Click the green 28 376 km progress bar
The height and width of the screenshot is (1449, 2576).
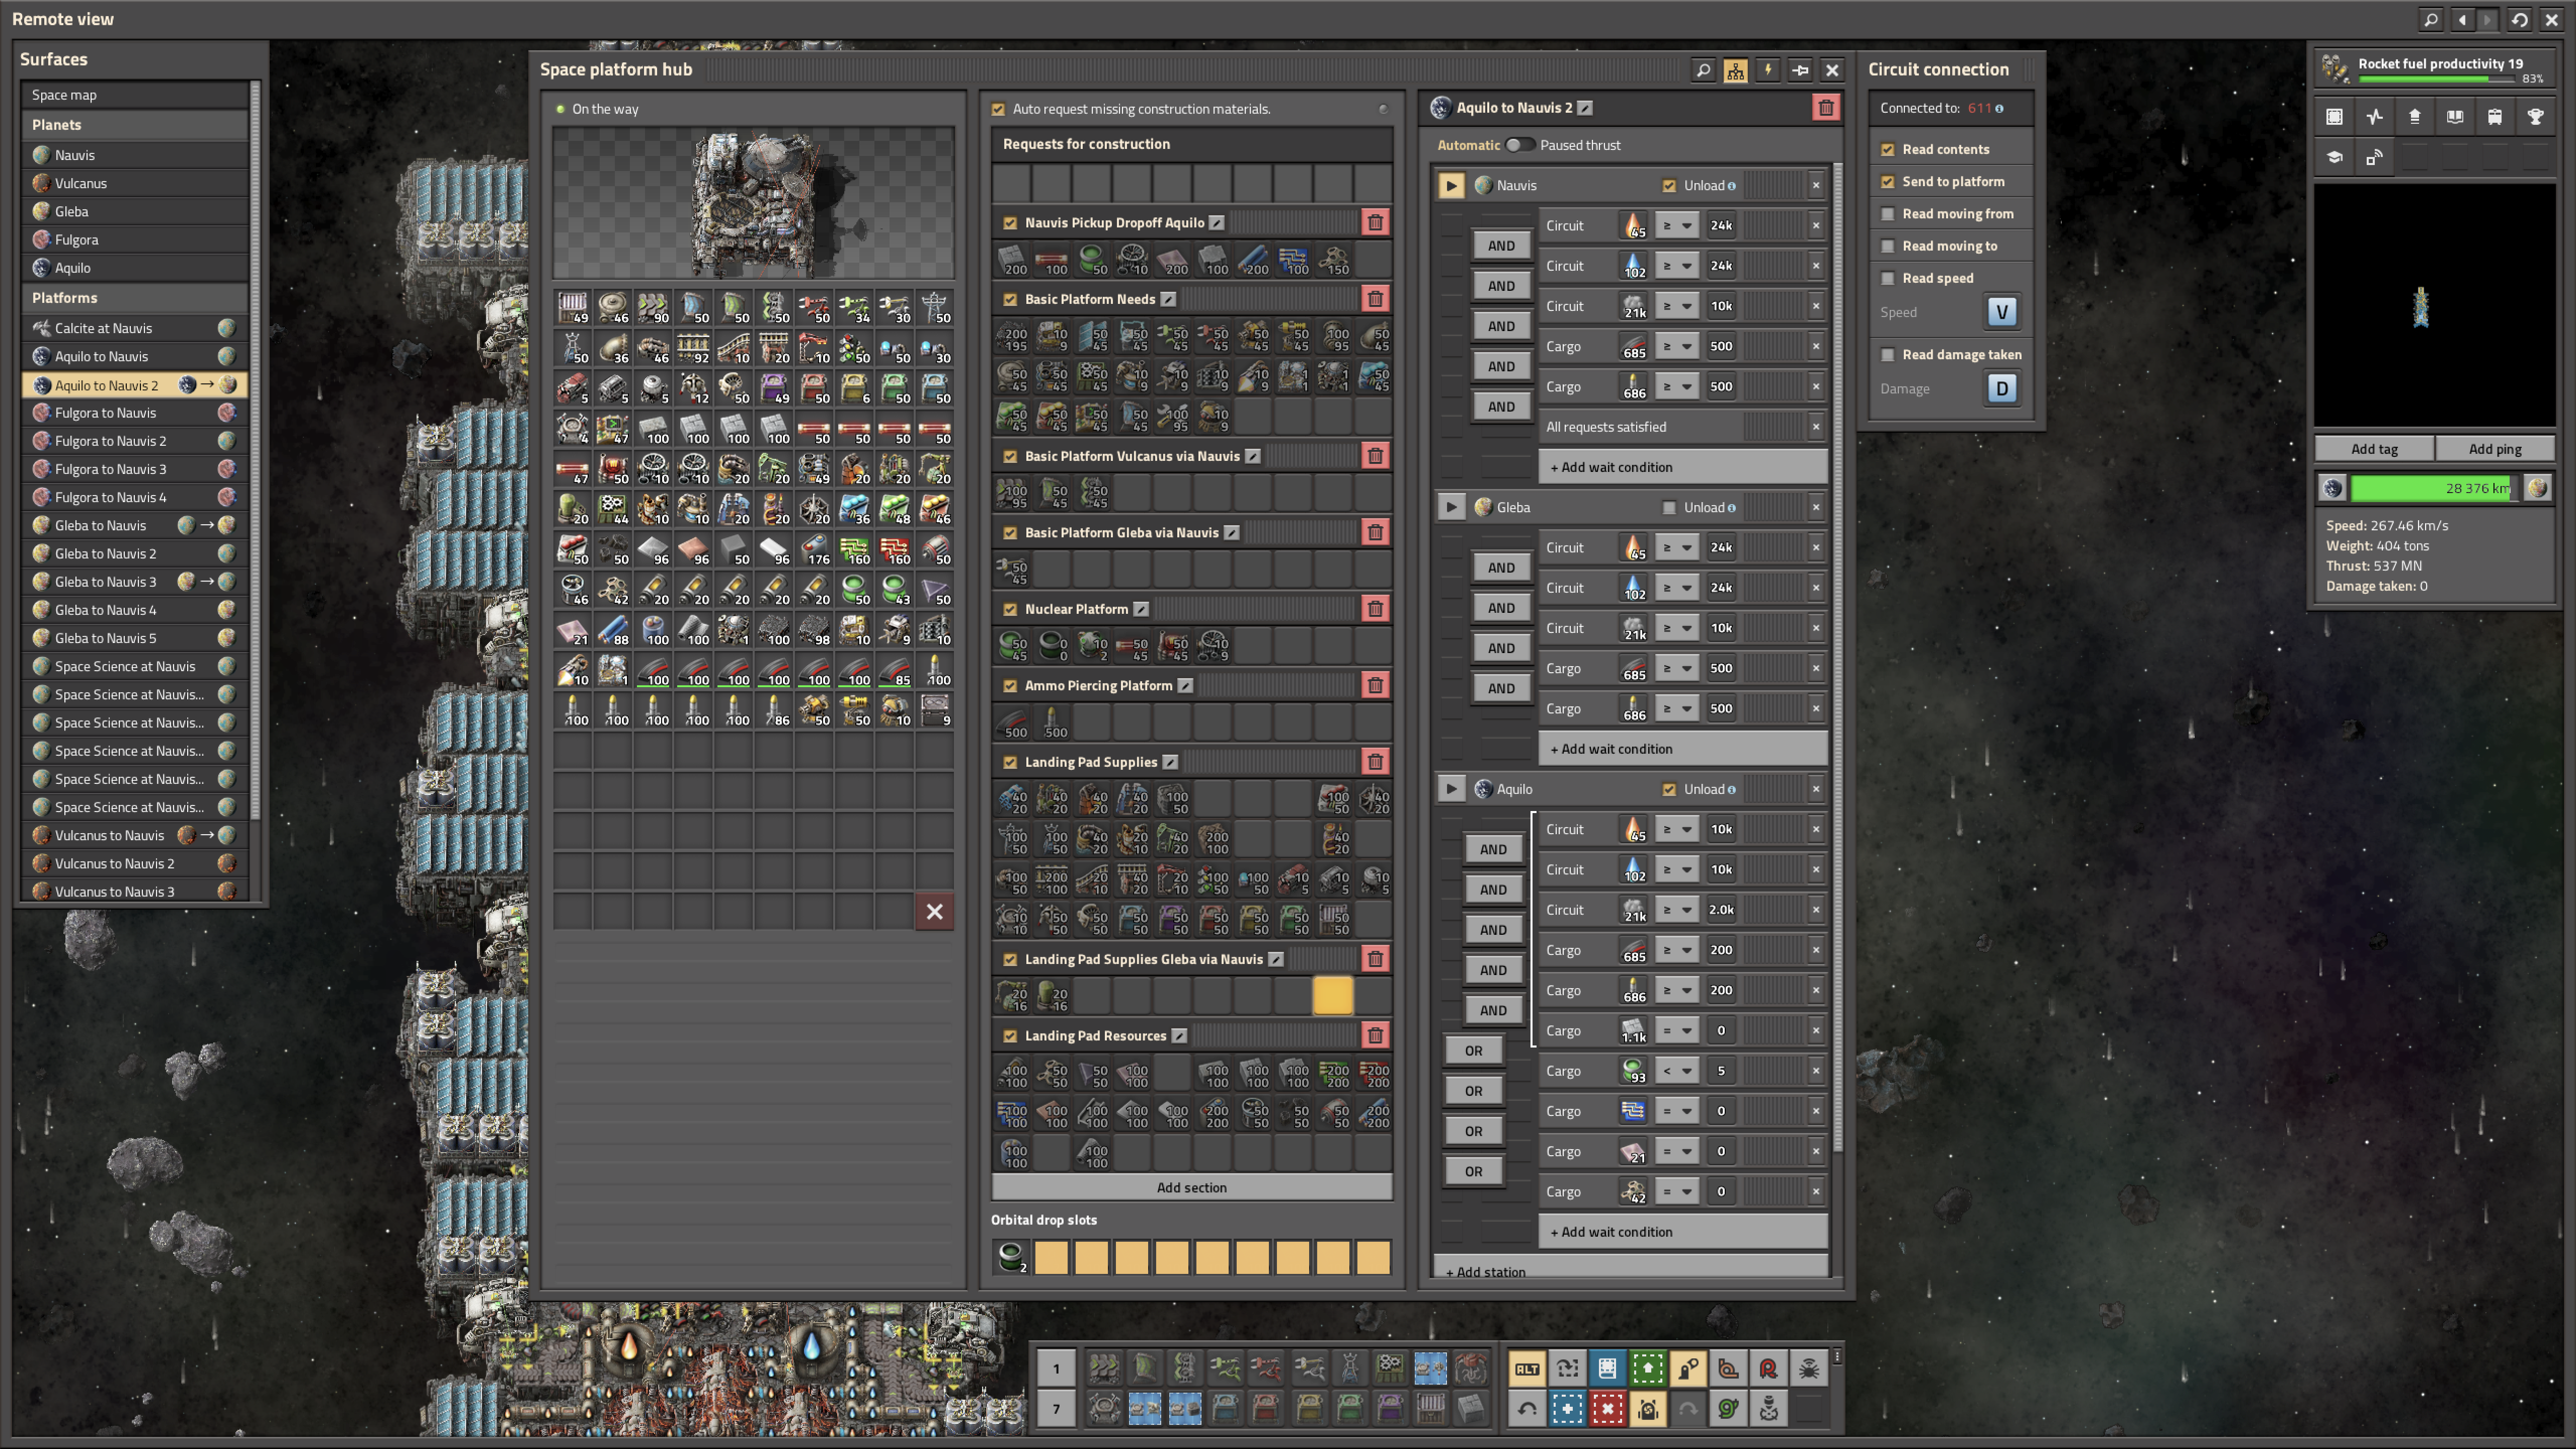coord(2432,488)
